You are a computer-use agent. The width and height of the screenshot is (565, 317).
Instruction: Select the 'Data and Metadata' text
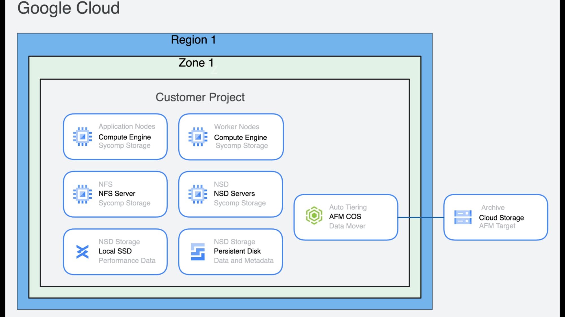pos(244,261)
